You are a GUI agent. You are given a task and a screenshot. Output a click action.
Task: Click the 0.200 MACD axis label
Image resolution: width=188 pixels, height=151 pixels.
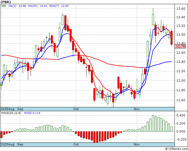[181, 123]
